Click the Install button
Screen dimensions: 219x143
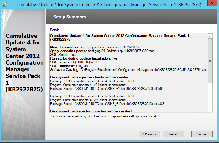click(x=173, y=134)
